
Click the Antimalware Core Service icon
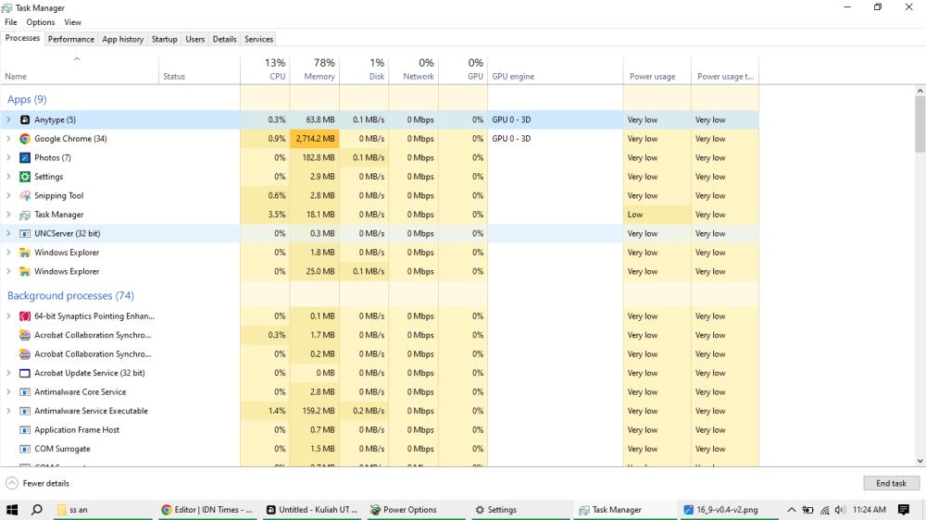(25, 392)
